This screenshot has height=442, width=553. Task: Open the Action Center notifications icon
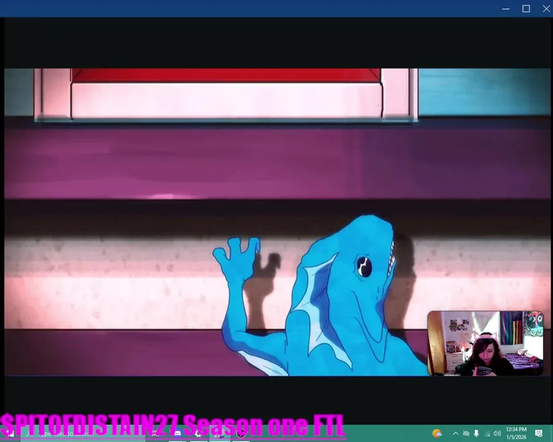(538, 433)
